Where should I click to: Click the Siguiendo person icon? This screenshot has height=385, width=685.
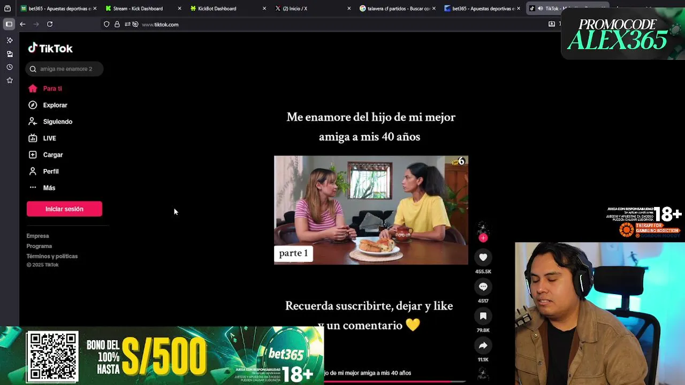tap(33, 121)
